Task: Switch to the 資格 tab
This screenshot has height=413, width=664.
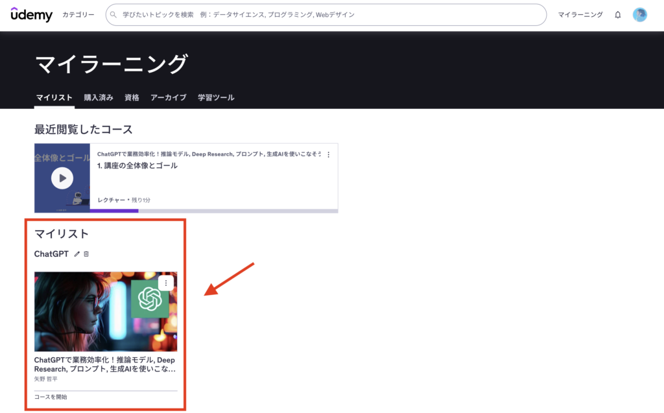Action: pyautogui.click(x=132, y=97)
